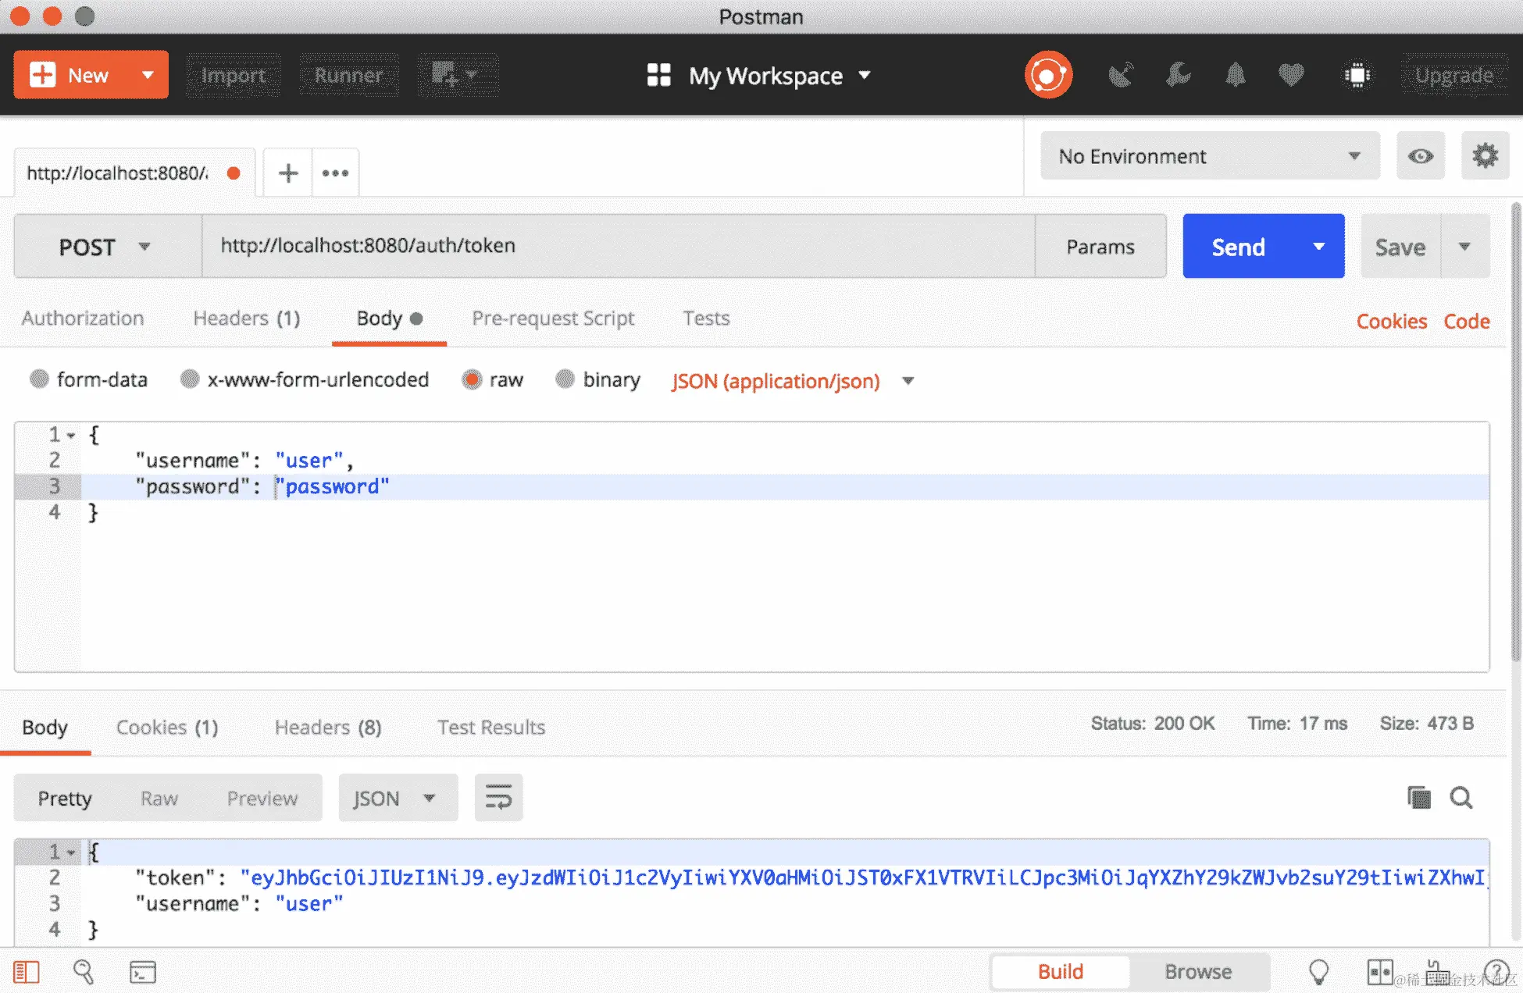Search within the response body
Screen dimensions: 1523x993
point(1461,798)
